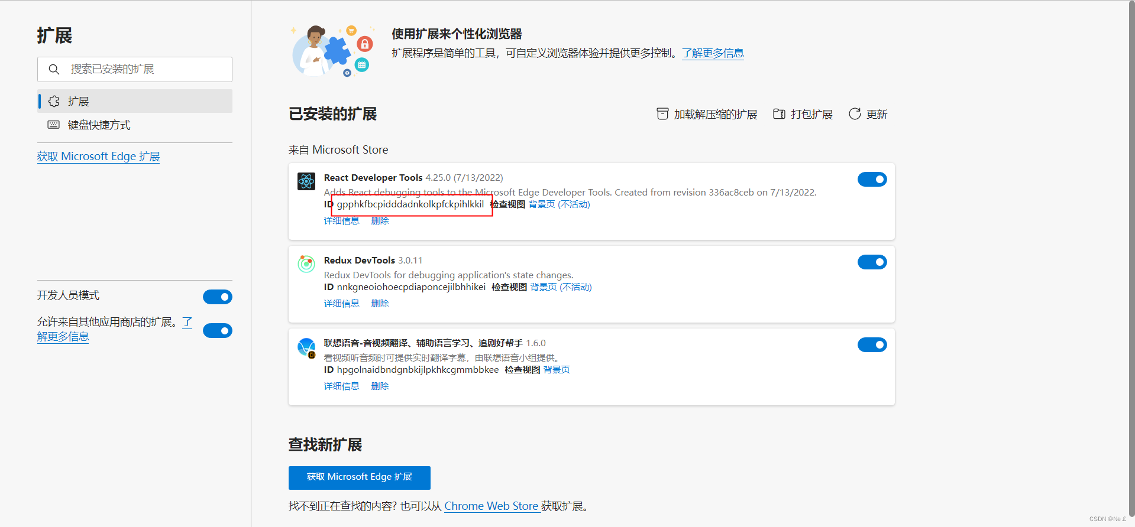Click the 来自 Microsoft Store heading
The width and height of the screenshot is (1135, 527).
[x=338, y=150]
